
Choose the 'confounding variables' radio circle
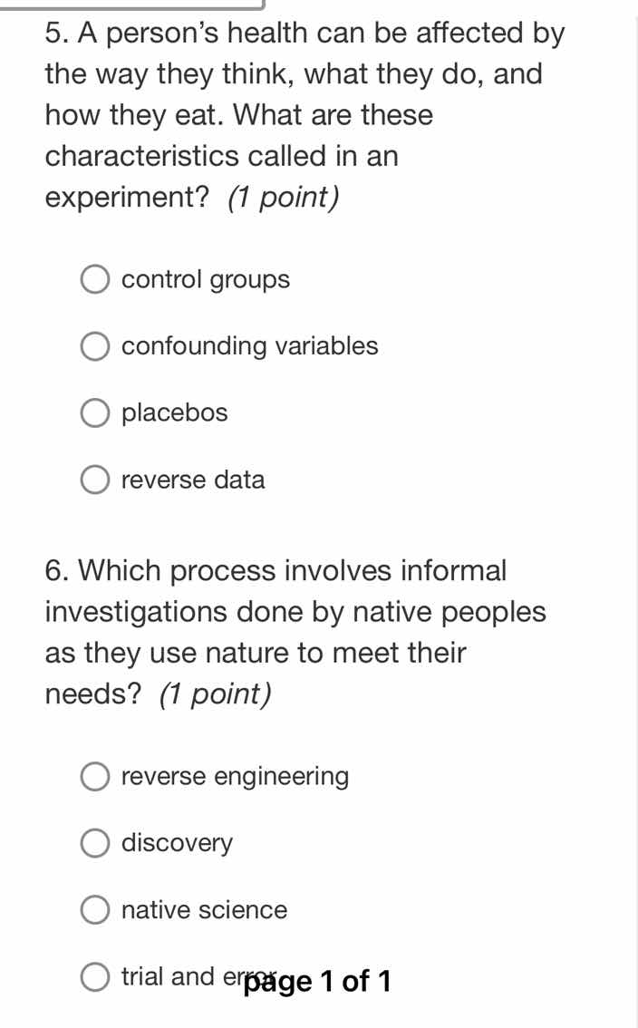coord(95,346)
